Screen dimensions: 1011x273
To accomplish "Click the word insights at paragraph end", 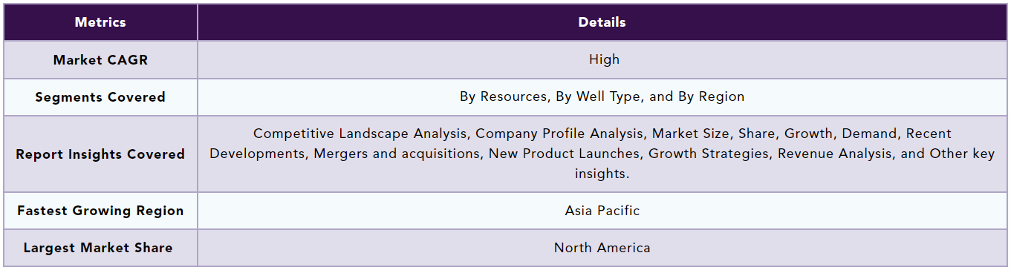I will [602, 174].
